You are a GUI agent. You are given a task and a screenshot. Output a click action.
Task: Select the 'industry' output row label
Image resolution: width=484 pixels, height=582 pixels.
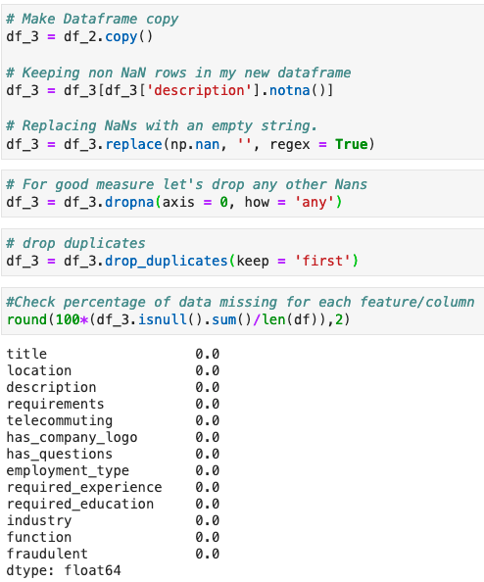tap(39, 520)
